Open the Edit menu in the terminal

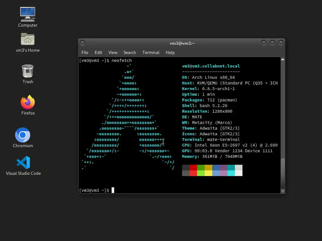click(x=98, y=52)
